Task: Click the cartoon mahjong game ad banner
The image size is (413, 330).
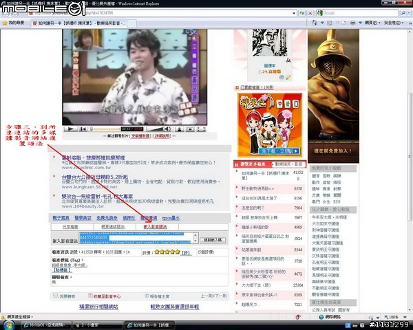Action: coord(270,125)
